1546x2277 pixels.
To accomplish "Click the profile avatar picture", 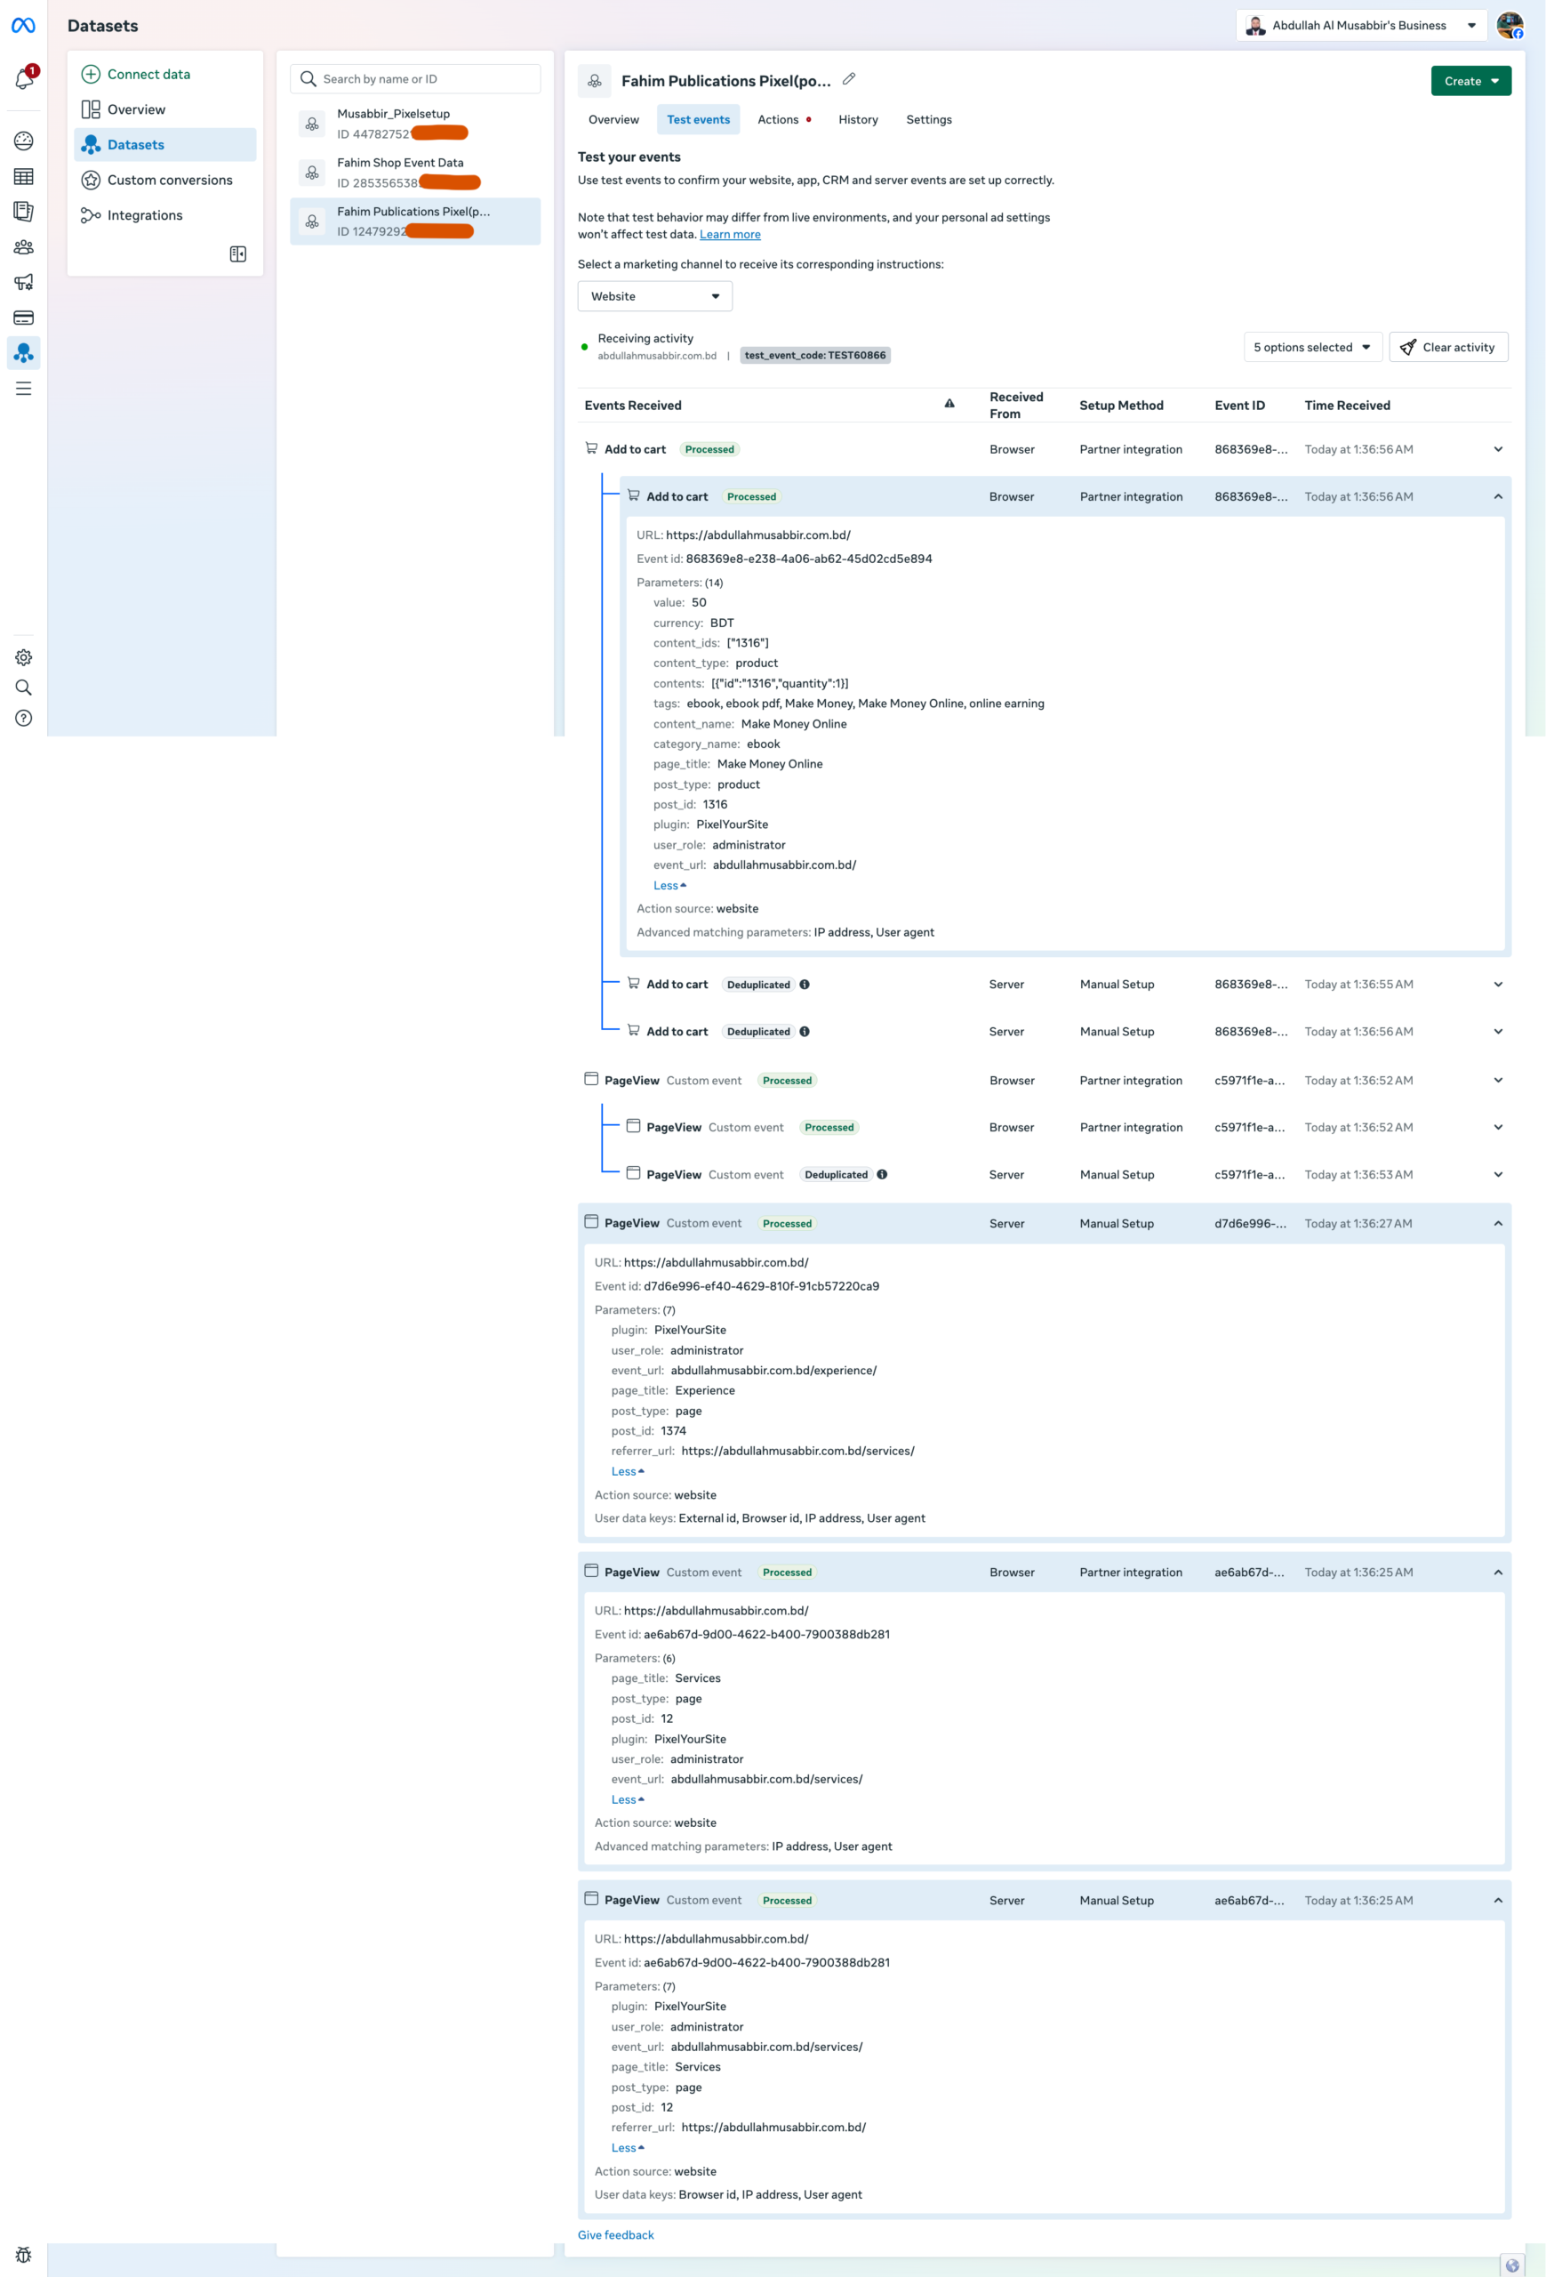I will [1510, 26].
